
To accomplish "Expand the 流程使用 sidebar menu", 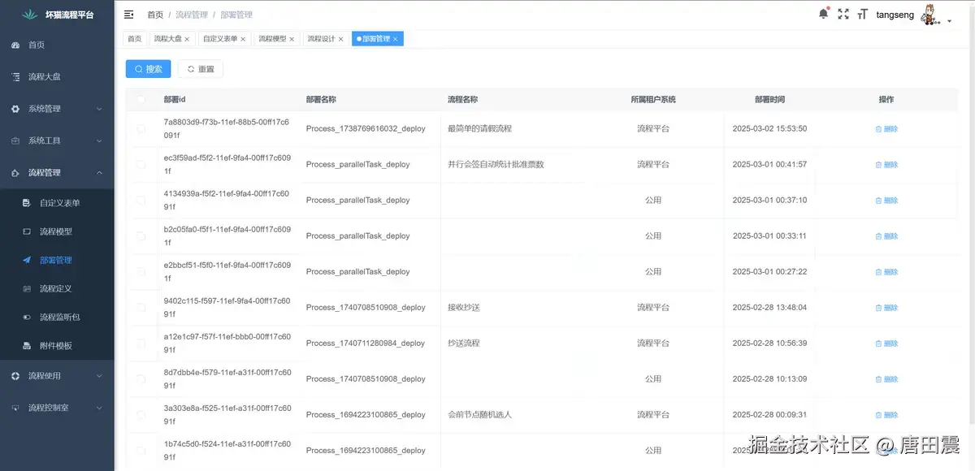I will (x=57, y=376).
